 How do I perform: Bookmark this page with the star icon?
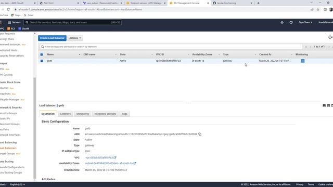318,9
